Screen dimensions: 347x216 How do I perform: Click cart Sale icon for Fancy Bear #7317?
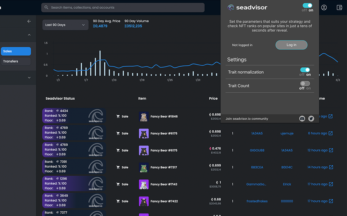[118, 167]
